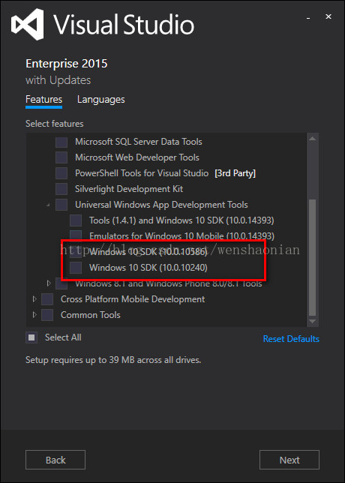
Task: Click the scrollbar down arrow
Action: [312, 321]
